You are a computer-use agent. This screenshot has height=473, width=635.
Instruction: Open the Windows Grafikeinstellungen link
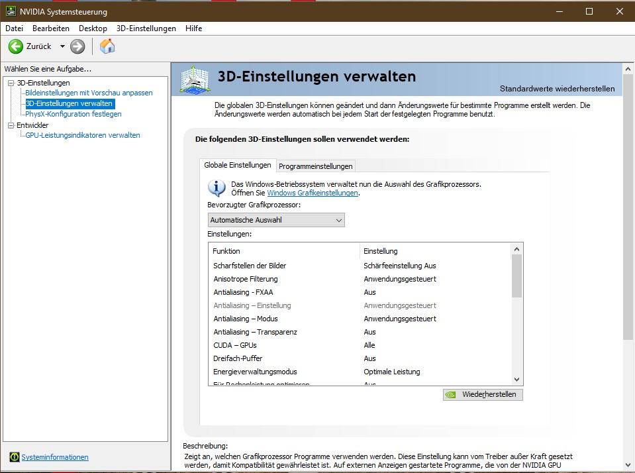pyautogui.click(x=313, y=193)
